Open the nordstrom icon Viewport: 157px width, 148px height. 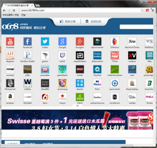click(115, 97)
